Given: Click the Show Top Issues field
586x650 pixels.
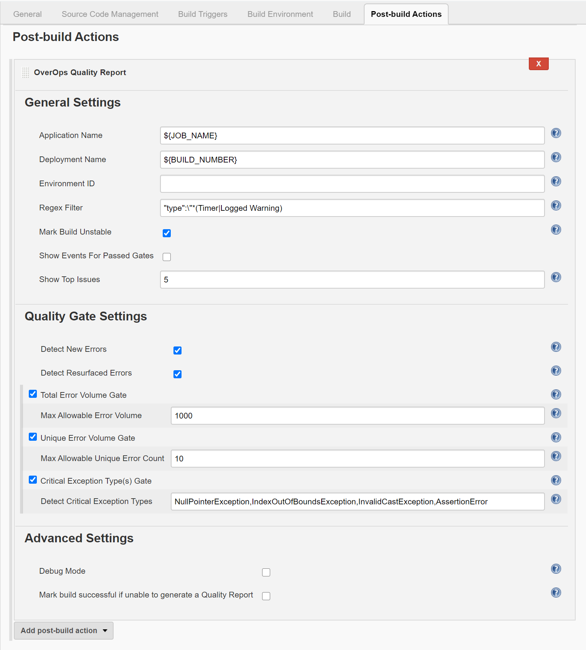Looking at the screenshot, I should pyautogui.click(x=352, y=280).
